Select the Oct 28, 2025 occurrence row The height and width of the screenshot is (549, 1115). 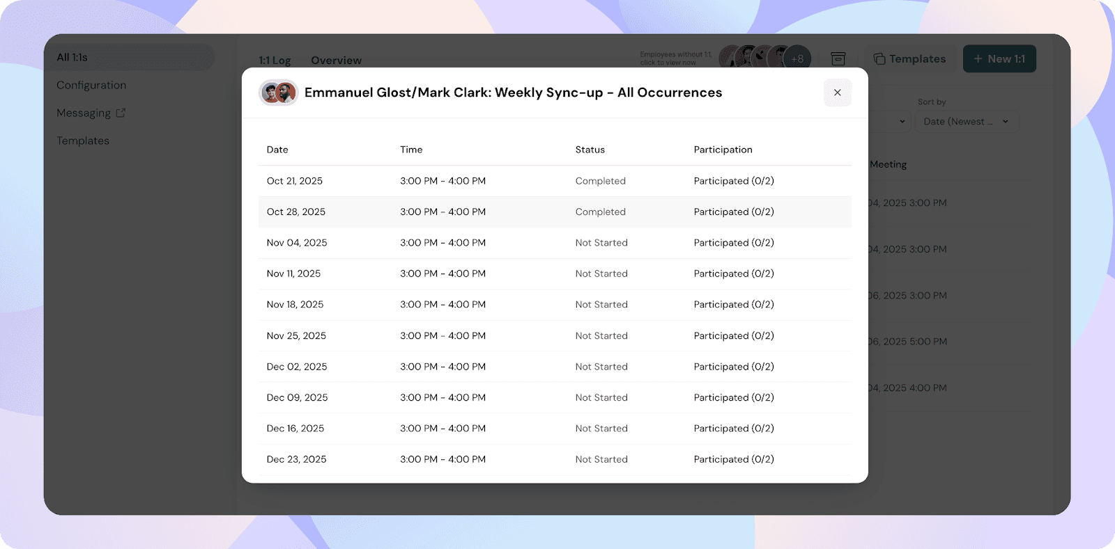click(554, 212)
